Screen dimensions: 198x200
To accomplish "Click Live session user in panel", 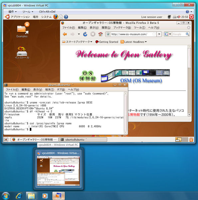I will coord(151,17).
